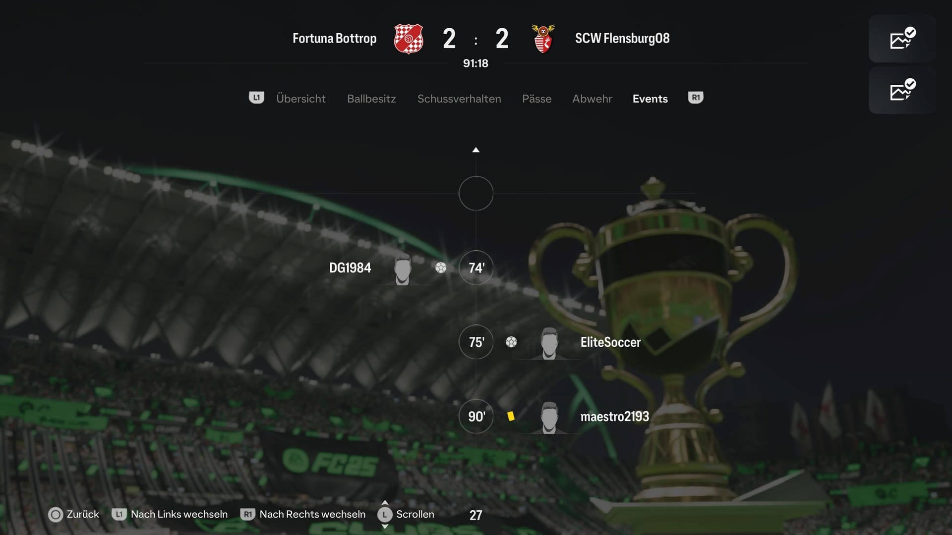952x535 pixels.
Task: Open the Abwehr tab
Action: pyautogui.click(x=592, y=99)
